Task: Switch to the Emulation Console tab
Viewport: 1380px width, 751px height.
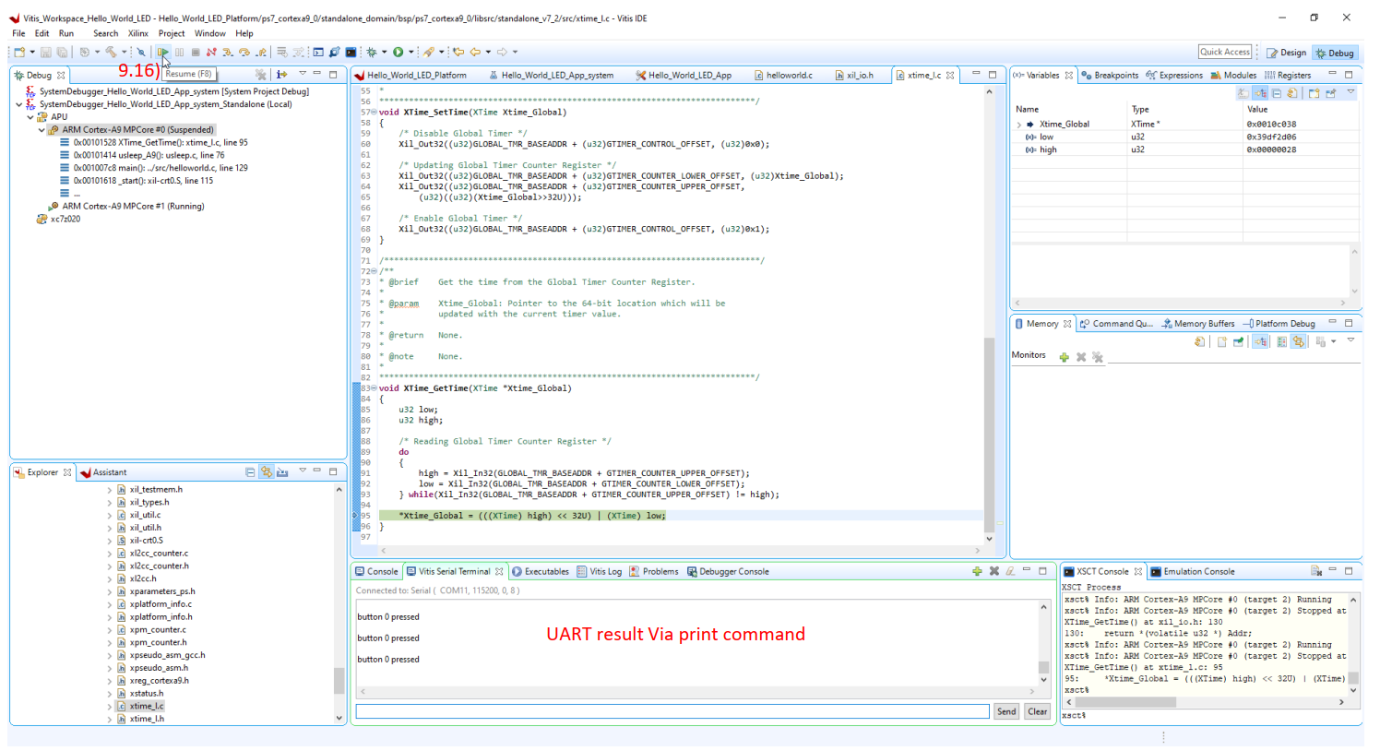Action: (1192, 572)
